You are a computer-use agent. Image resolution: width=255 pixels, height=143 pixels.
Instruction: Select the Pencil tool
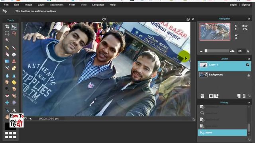[x=7, y=48]
